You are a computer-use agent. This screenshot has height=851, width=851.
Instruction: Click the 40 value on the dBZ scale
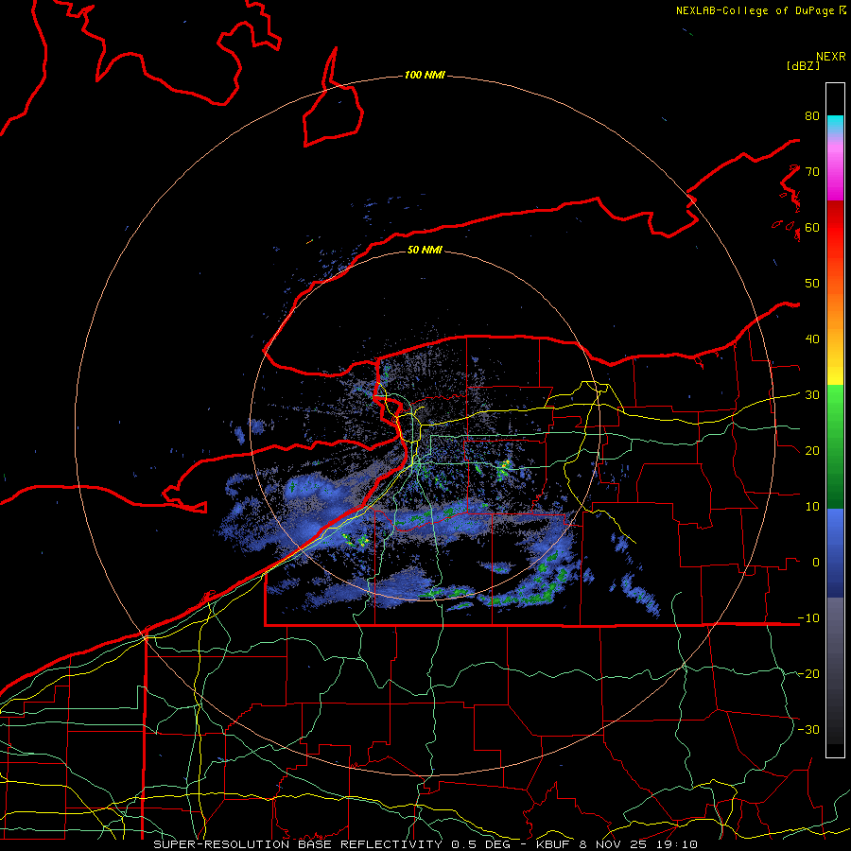pos(812,339)
